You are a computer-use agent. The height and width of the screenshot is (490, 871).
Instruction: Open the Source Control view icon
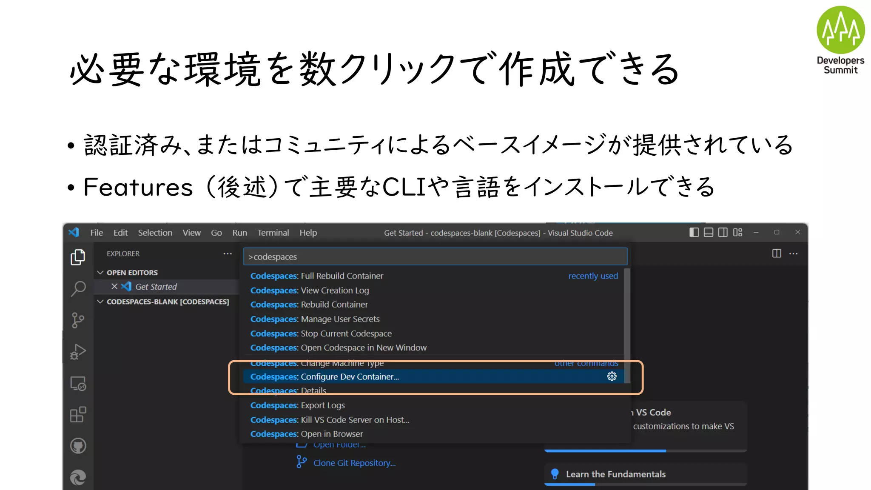78,320
